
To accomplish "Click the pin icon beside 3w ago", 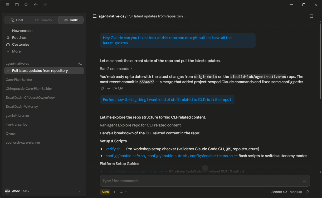I will pos(108,88).
